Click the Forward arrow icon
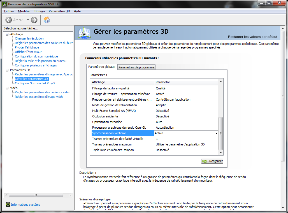 point(34,20)
